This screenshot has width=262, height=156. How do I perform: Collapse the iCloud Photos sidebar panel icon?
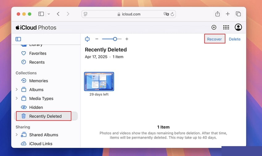coord(18,39)
